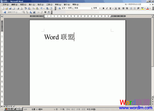This screenshot has height=111, width=154.
Task: Click the Open file icon
Action: [x=7, y=8]
